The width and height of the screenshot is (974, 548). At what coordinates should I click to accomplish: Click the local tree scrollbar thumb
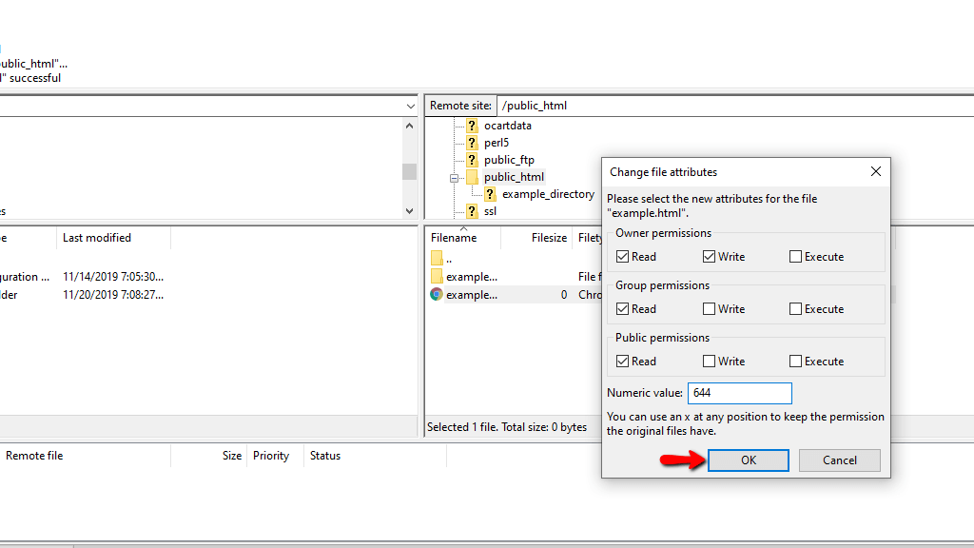(x=409, y=171)
